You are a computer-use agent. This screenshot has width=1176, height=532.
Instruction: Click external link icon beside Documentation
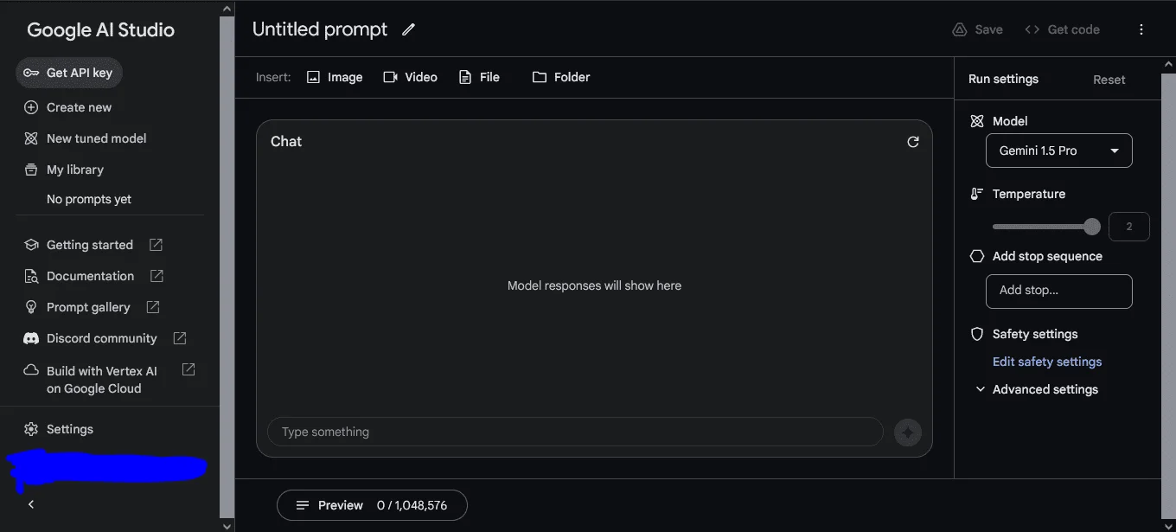[157, 276]
